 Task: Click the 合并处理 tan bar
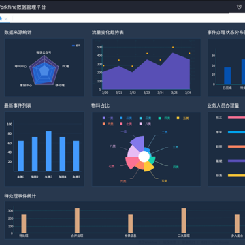(x=77, y=220)
